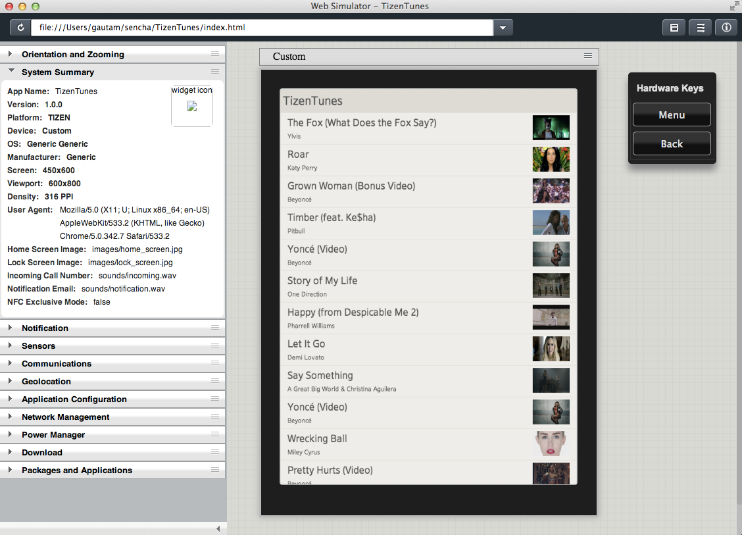Click drag handle of Orientation and Zooming
The height and width of the screenshot is (535, 742).
click(x=215, y=53)
